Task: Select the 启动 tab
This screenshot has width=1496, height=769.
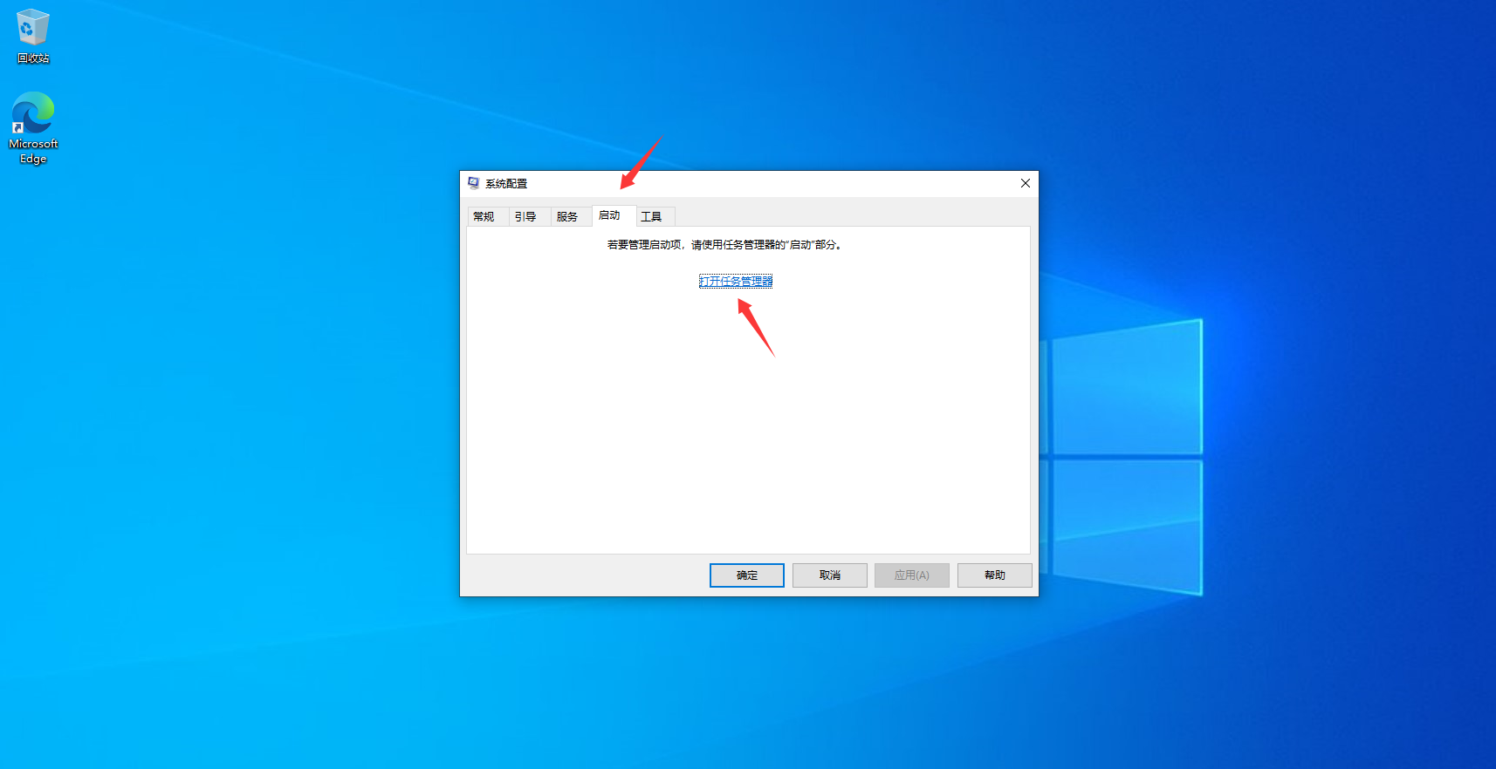Action: [x=609, y=216]
